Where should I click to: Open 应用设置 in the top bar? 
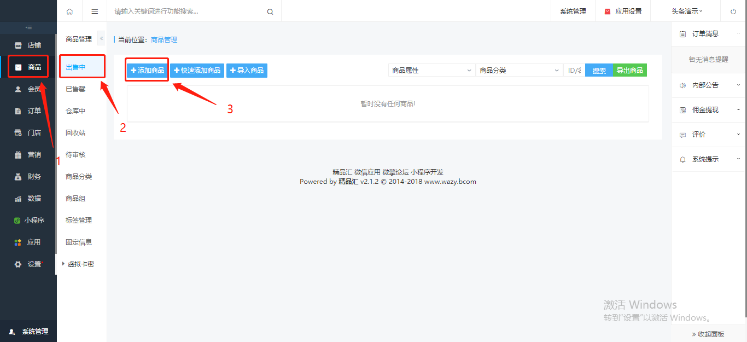[x=623, y=11]
